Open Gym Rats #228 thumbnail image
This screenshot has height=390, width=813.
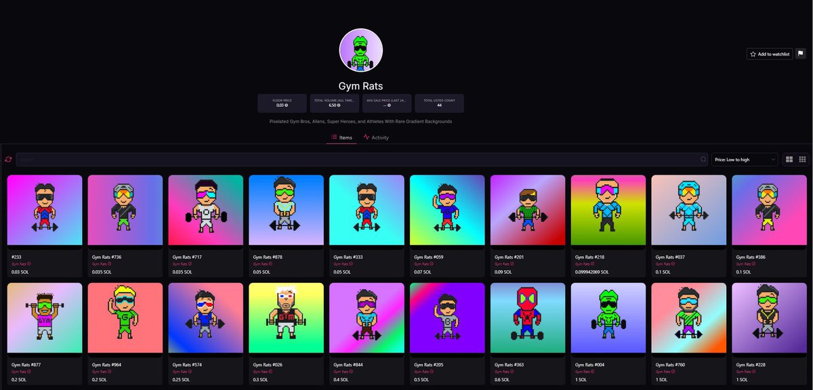tap(770, 318)
